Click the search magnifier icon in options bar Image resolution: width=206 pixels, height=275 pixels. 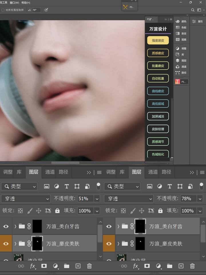click(x=193, y=10)
